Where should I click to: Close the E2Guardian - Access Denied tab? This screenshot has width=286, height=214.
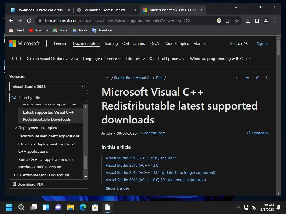[x=135, y=10]
